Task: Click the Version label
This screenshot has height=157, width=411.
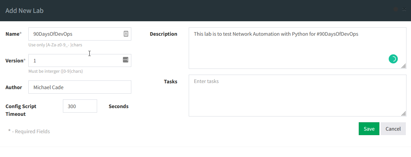Action: (x=14, y=60)
